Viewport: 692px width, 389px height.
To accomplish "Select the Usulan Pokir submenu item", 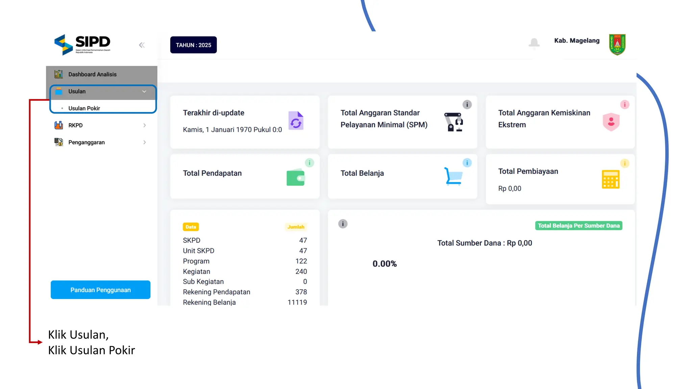I will 84,108.
